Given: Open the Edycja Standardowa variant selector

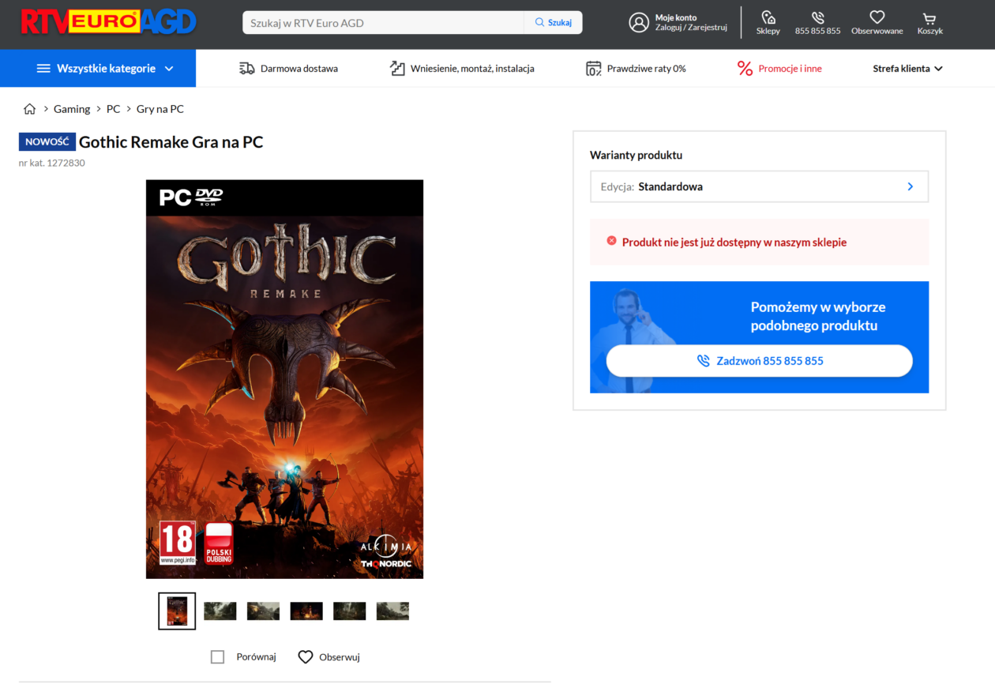Looking at the screenshot, I should (759, 187).
